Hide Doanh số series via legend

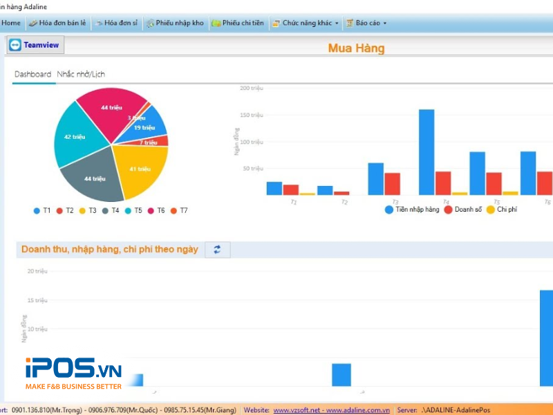[448, 209]
